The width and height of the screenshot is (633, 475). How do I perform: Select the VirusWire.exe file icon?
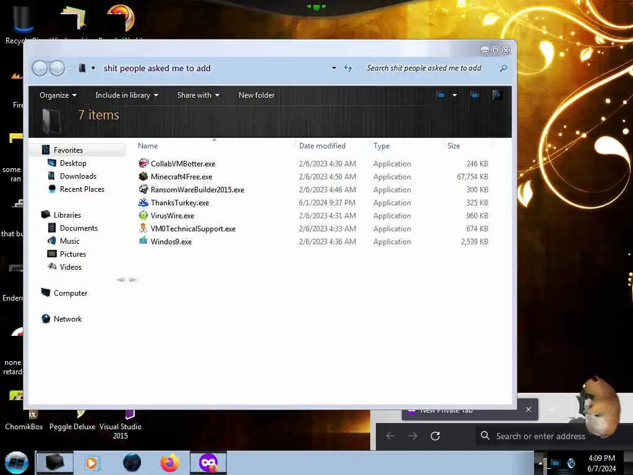click(x=143, y=215)
